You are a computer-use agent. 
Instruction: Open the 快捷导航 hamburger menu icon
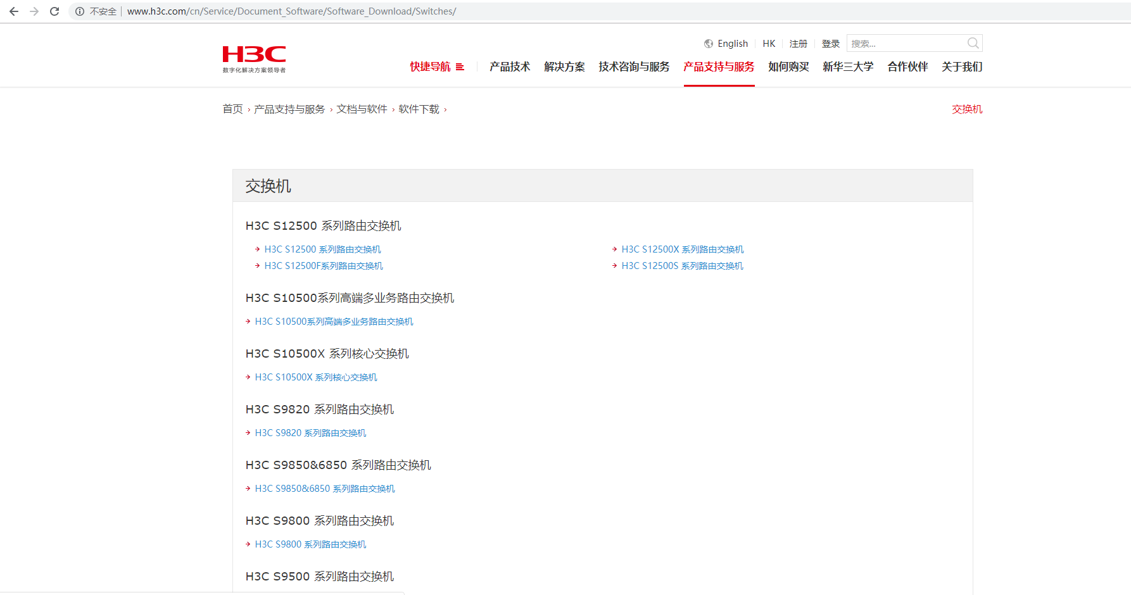click(460, 66)
